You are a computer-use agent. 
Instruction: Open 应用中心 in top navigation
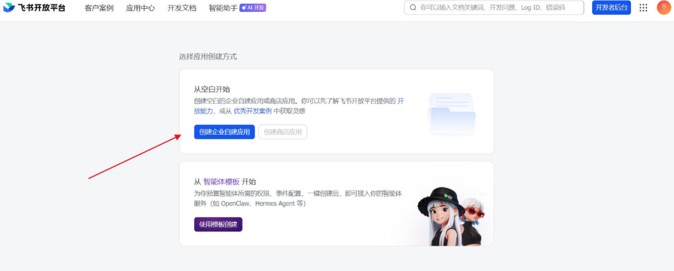pyautogui.click(x=140, y=7)
